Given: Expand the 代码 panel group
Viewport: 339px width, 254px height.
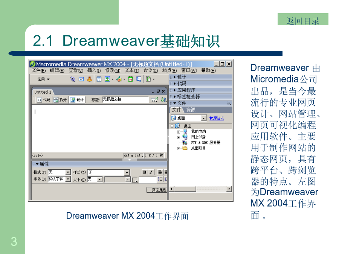Looking at the screenshot, I should coord(174,84).
